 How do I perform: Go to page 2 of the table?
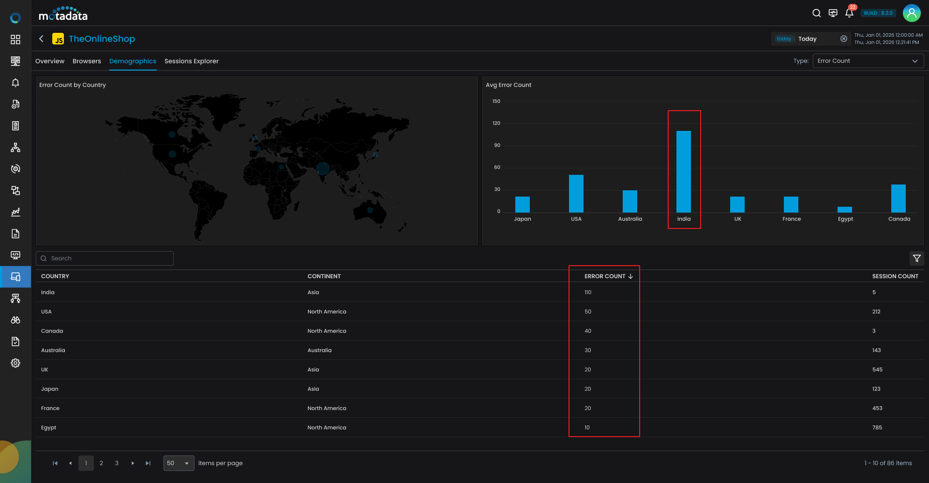coord(101,463)
